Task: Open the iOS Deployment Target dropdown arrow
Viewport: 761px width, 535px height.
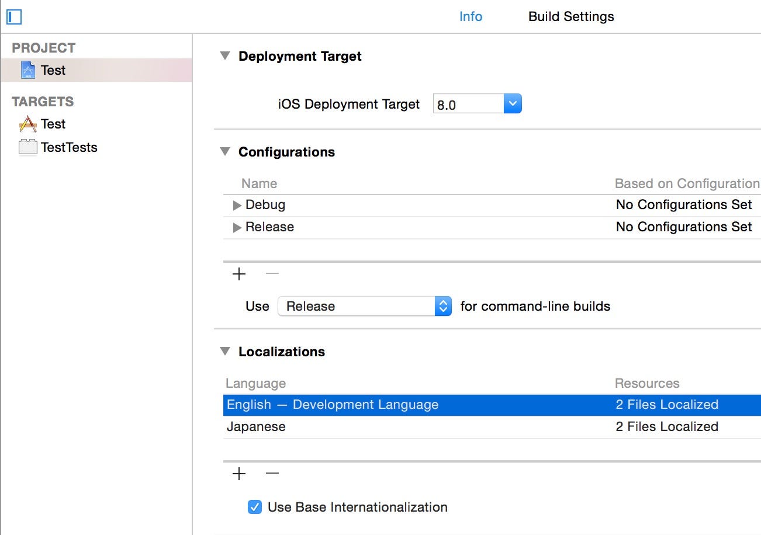Action: (x=513, y=104)
